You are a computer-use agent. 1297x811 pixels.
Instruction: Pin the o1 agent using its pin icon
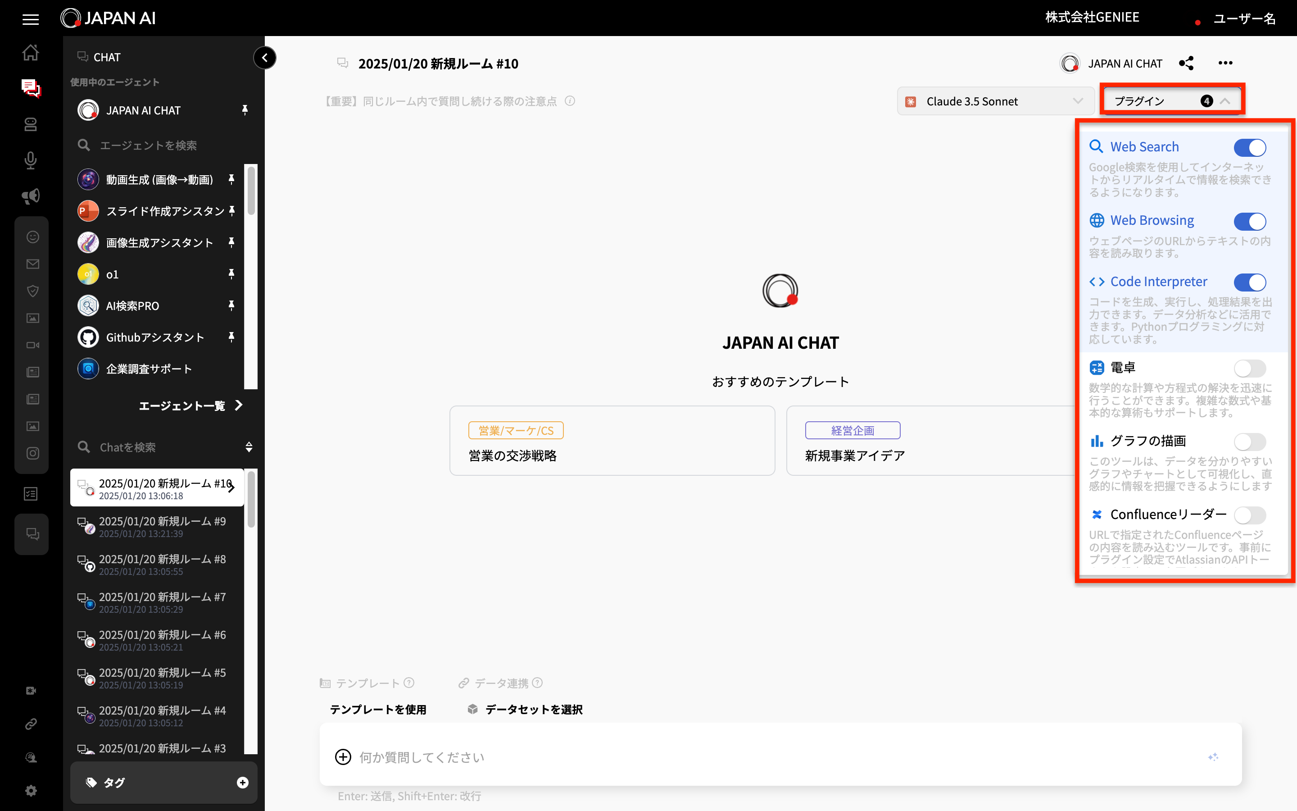point(231,273)
